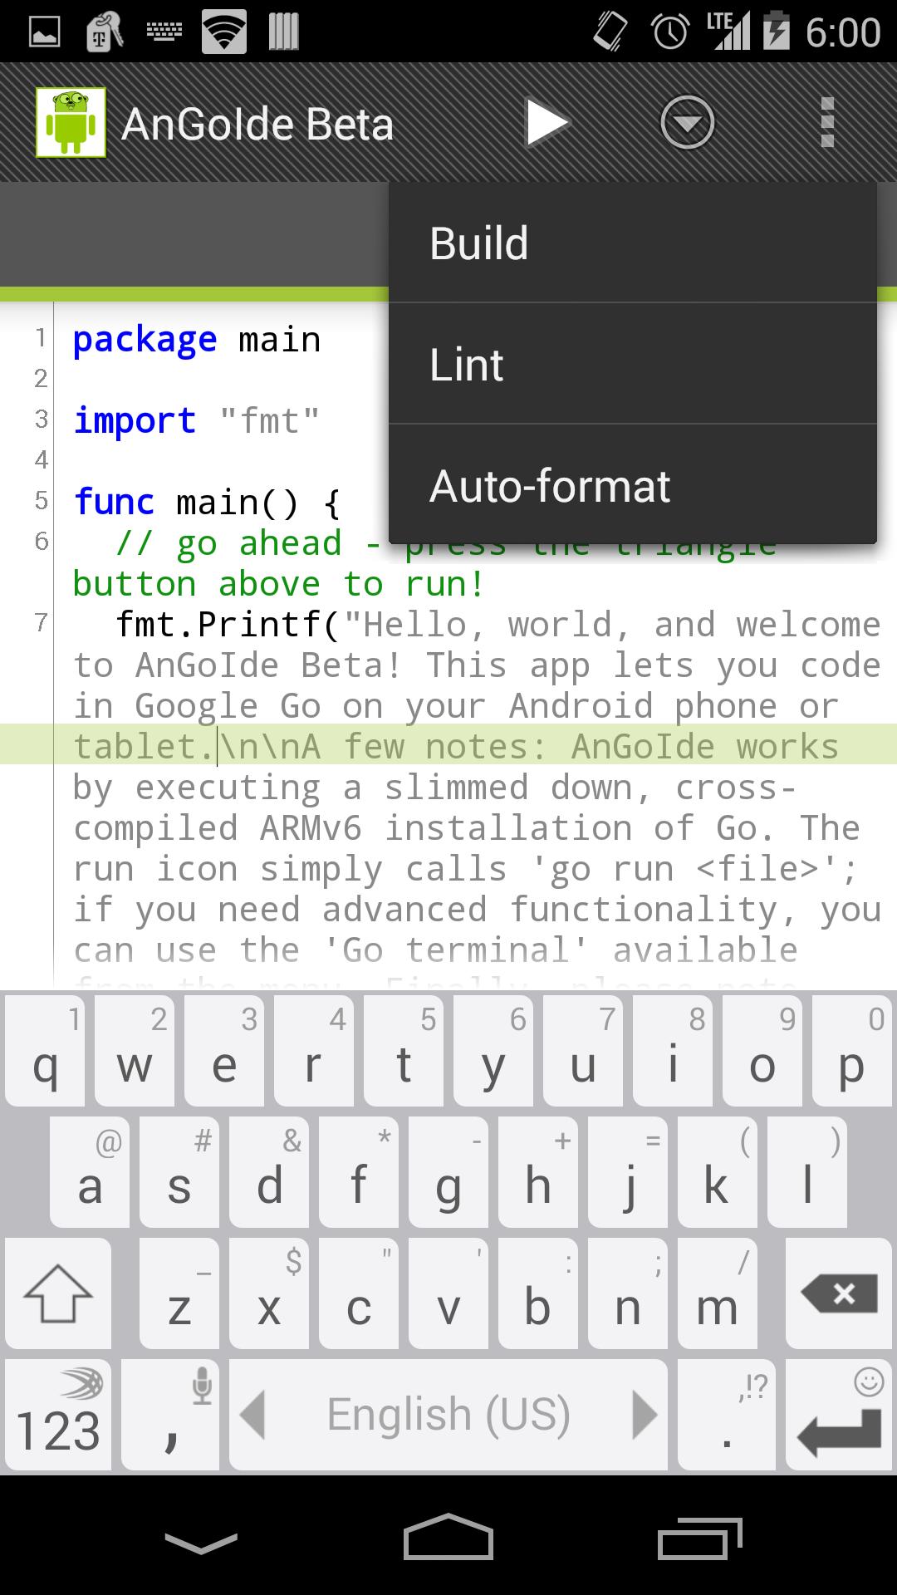Hide the keyboard using the back chevron
Viewport: 897px width, 1595px height.
[x=201, y=1542]
